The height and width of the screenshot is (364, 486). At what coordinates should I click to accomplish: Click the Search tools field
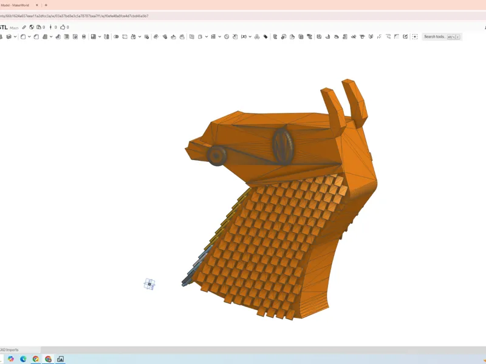point(442,36)
